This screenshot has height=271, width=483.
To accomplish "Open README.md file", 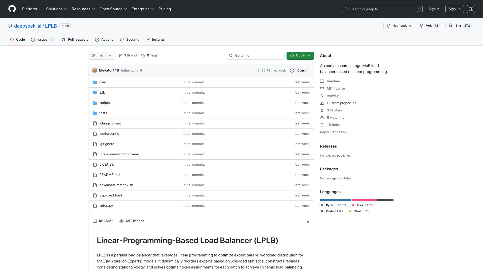I will tap(109, 175).
